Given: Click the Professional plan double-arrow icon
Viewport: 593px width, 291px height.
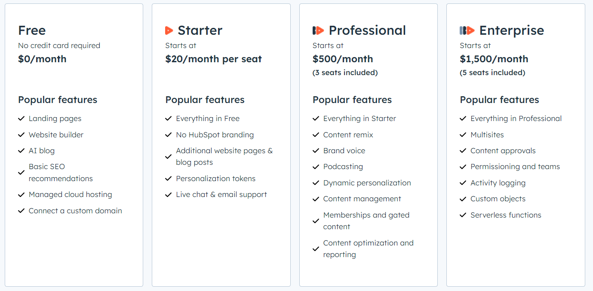Looking at the screenshot, I should 318,30.
